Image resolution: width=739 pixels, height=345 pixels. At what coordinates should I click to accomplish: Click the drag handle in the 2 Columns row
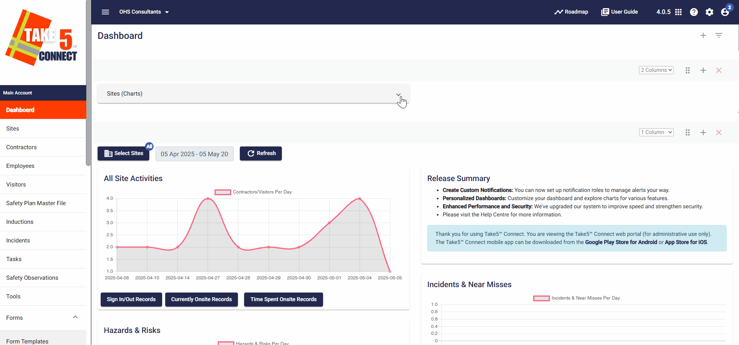688,70
